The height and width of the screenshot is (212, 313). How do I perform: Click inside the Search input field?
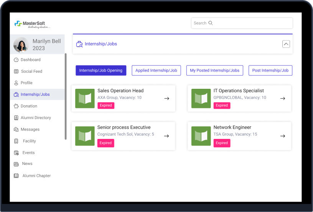[x=245, y=23]
